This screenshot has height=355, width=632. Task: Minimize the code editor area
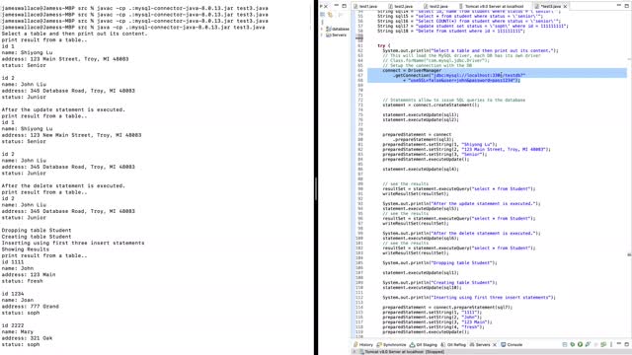[619, 5]
